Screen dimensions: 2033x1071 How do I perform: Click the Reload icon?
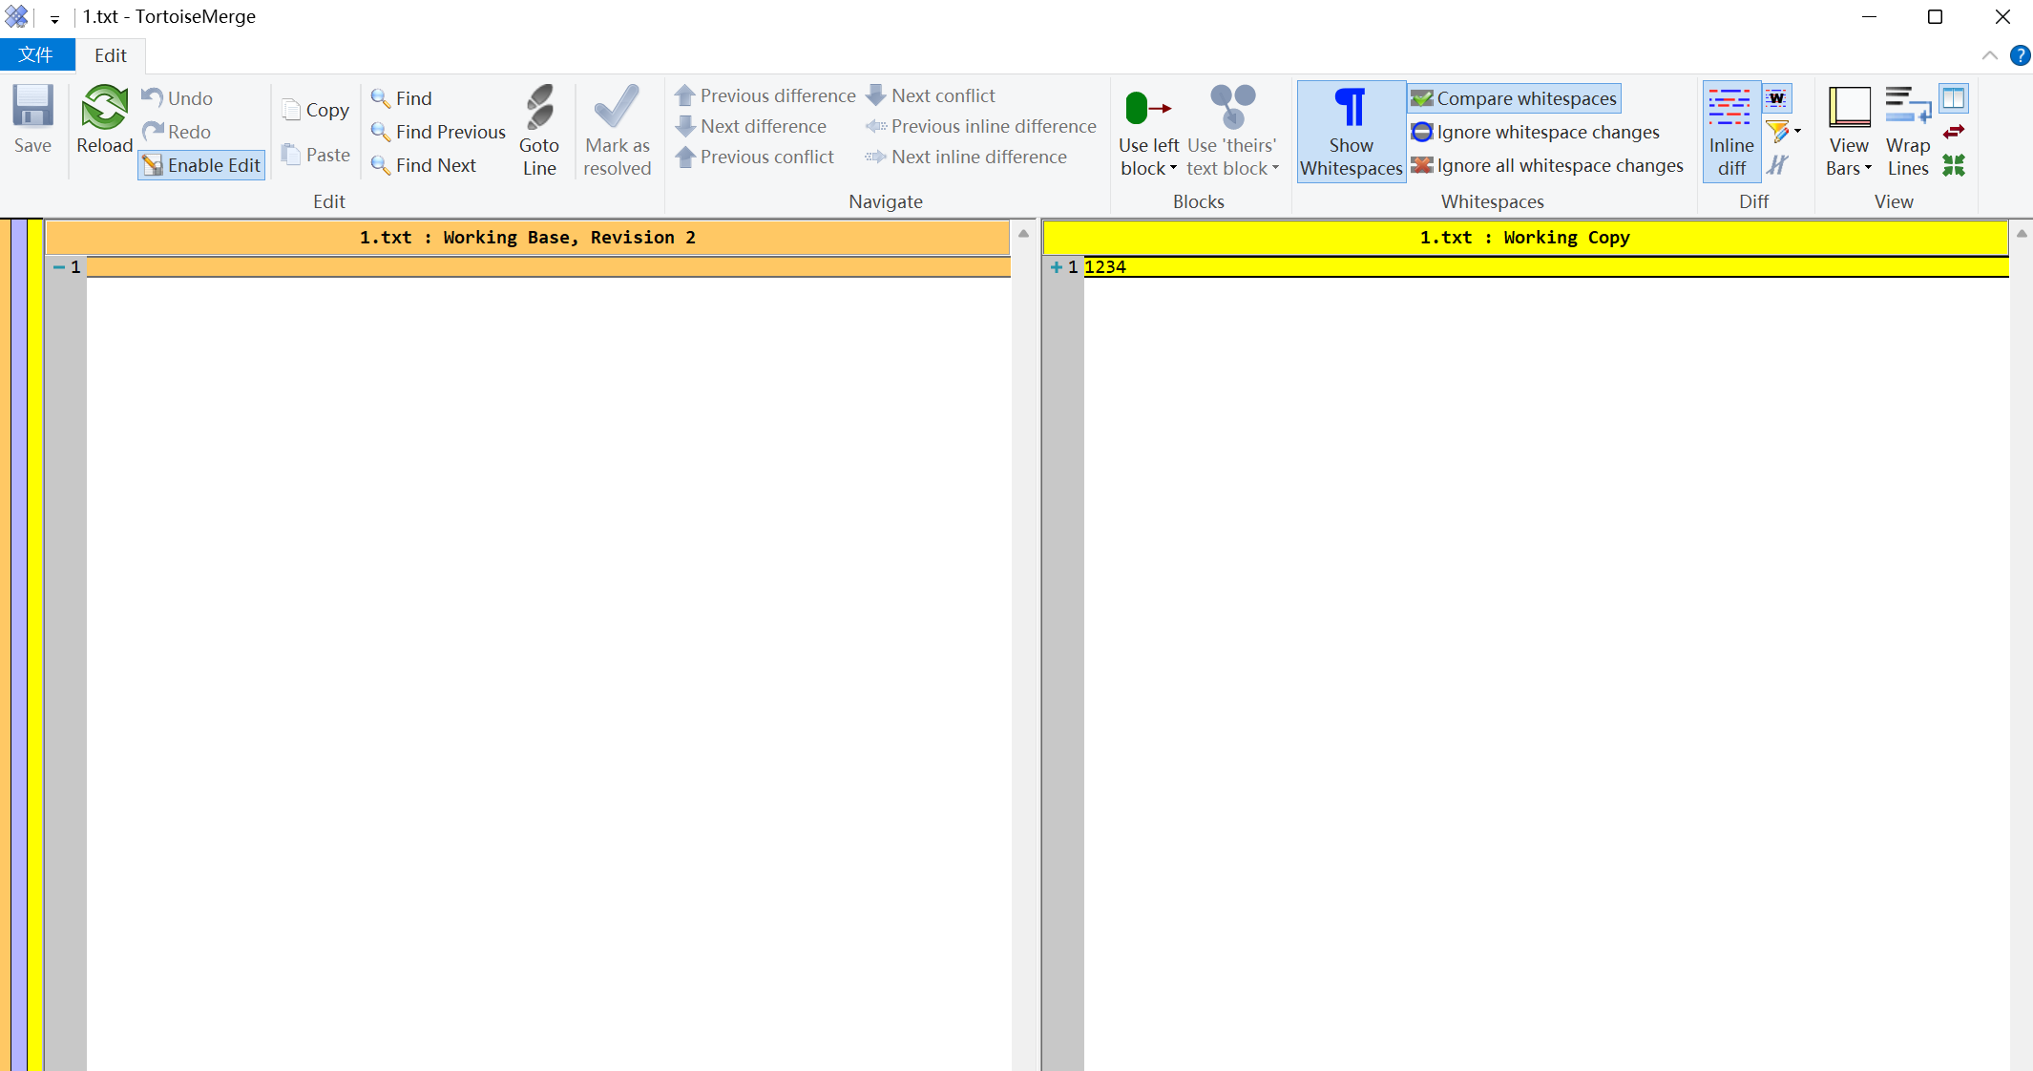104,108
